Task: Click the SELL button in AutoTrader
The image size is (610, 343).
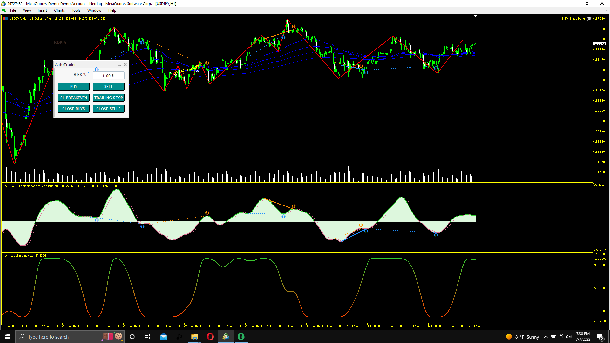Action: [x=108, y=86]
